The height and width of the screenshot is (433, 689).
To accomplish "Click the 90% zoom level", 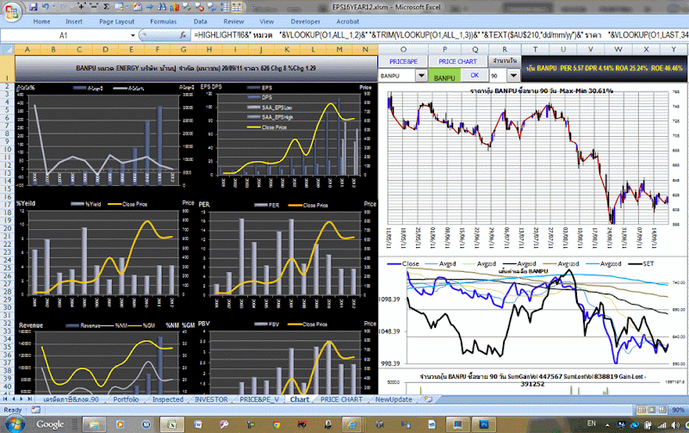I will pyautogui.click(x=678, y=410).
